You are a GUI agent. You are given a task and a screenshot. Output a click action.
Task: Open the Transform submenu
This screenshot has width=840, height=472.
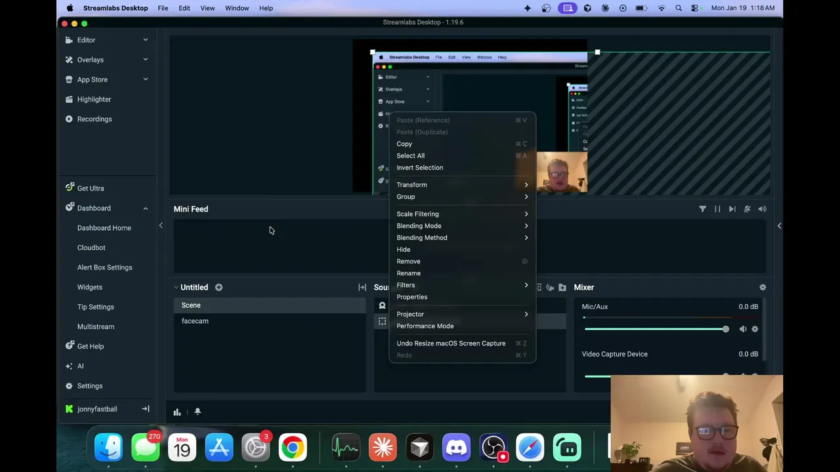point(462,185)
